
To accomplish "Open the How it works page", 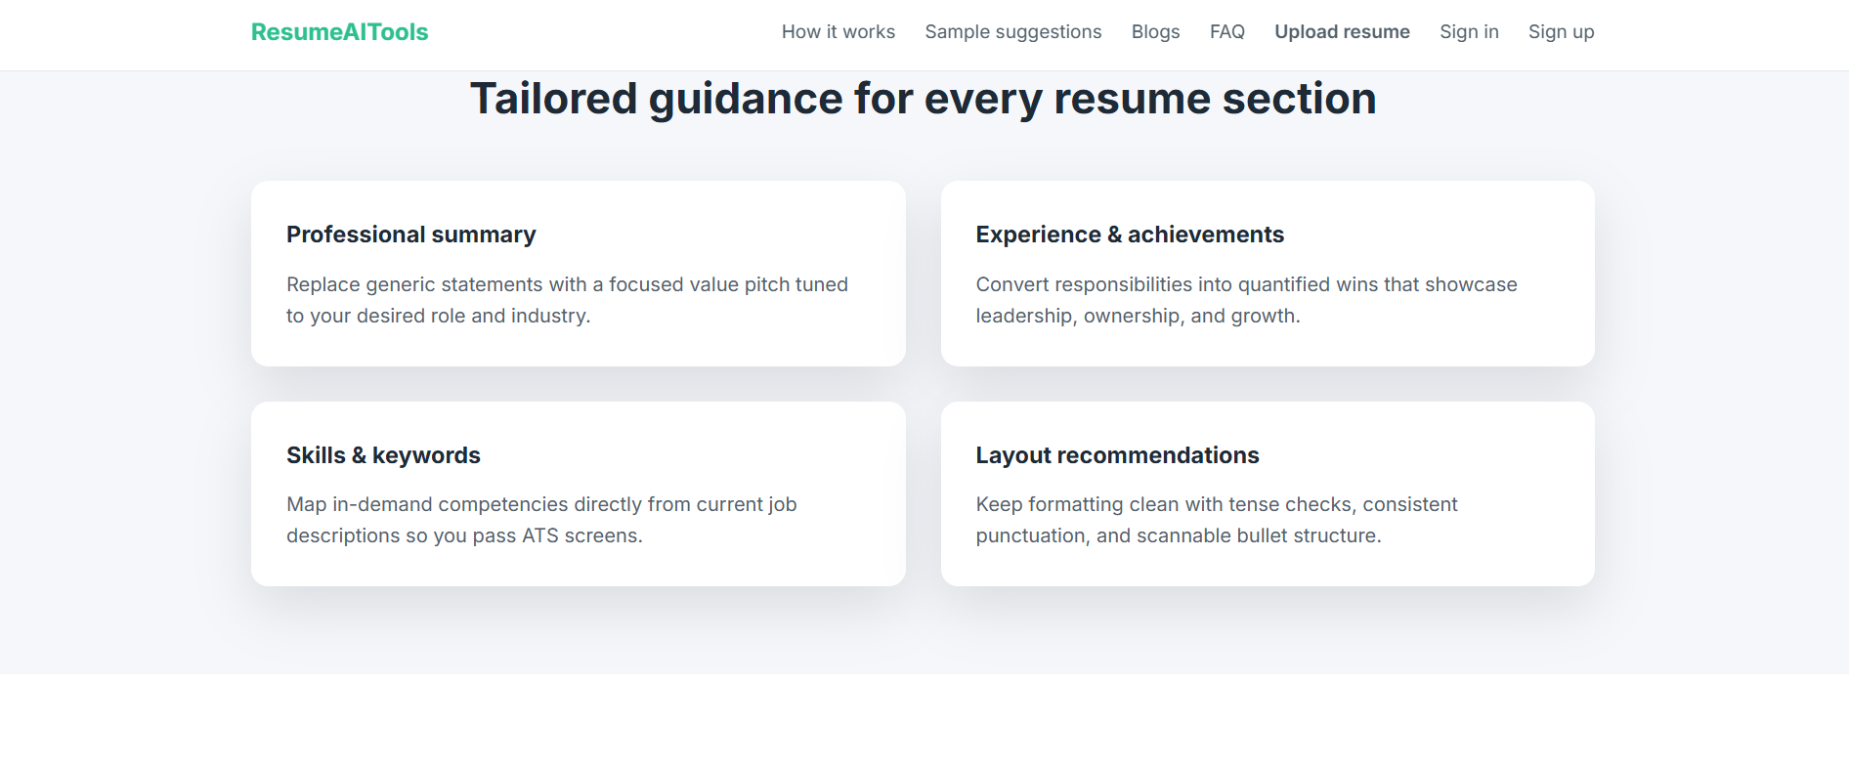I will (838, 32).
